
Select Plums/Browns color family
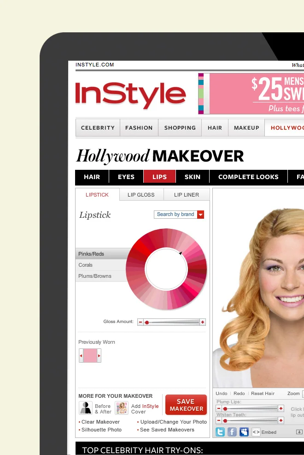(x=101, y=276)
